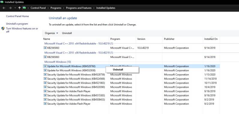The height and width of the screenshot is (114, 239).
Task: Open Turn Windows features on or off
Action: pyautogui.click(x=22, y=30)
